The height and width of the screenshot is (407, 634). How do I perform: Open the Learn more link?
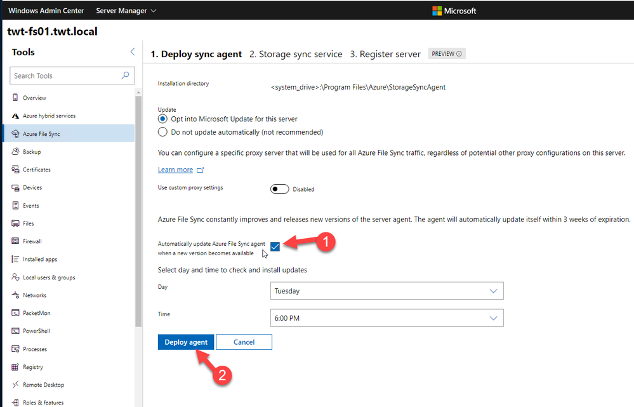(175, 170)
